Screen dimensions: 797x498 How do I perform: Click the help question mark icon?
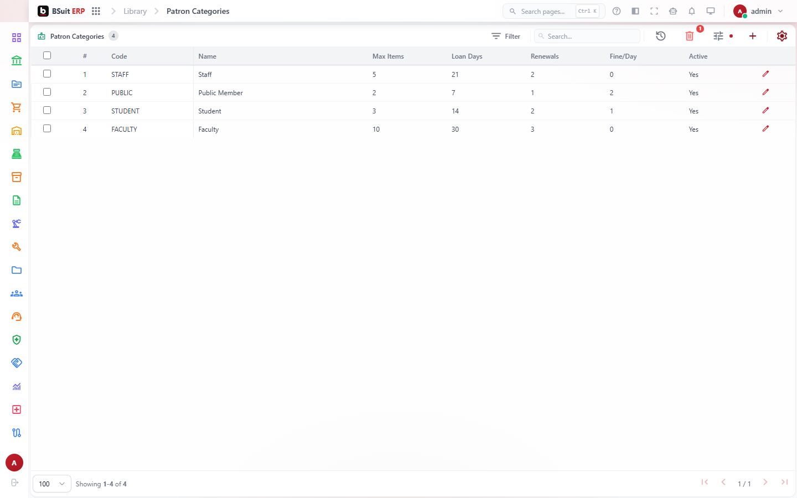pos(617,11)
